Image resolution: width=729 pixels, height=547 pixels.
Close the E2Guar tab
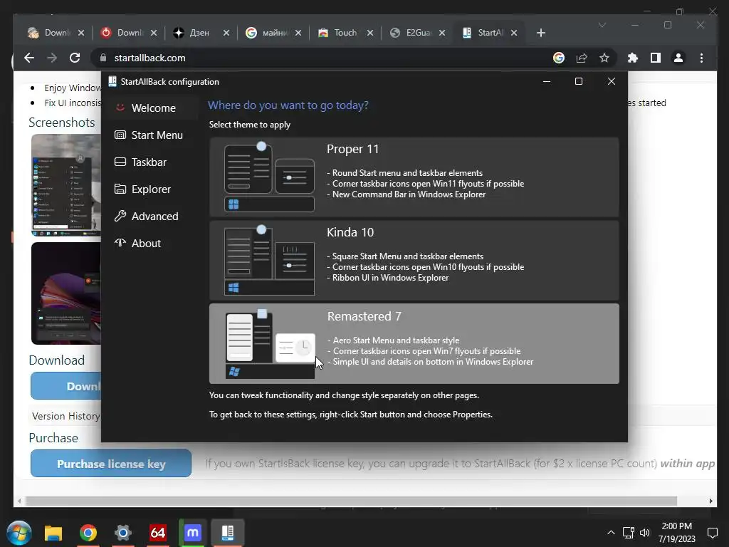coord(442,33)
